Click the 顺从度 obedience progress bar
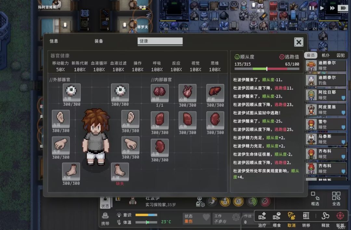Viewport: 351px width, 230px height. (x=267, y=69)
